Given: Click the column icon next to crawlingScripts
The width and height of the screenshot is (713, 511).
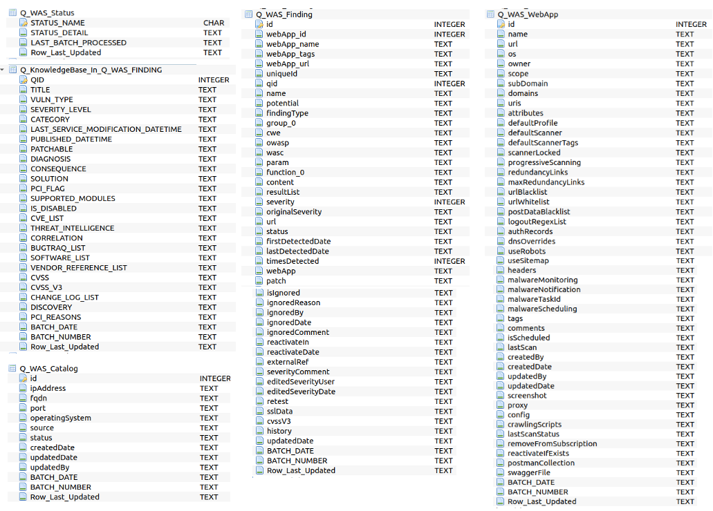Looking at the screenshot, I should pos(500,424).
